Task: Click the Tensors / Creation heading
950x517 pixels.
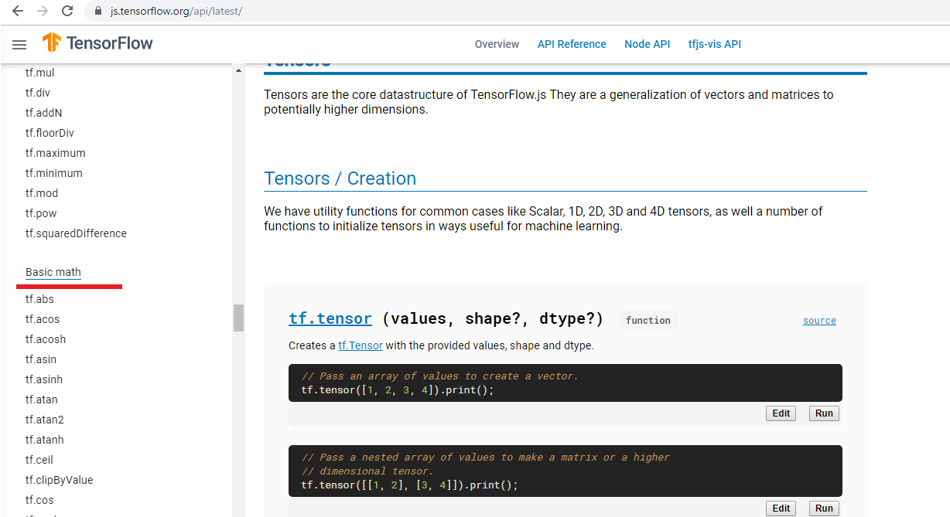Action: click(340, 179)
